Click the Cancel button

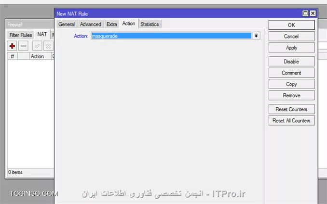click(291, 37)
